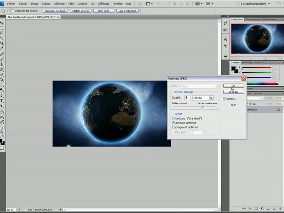Select the Lasso tool
The height and width of the screenshot is (213, 284).
click(2, 33)
